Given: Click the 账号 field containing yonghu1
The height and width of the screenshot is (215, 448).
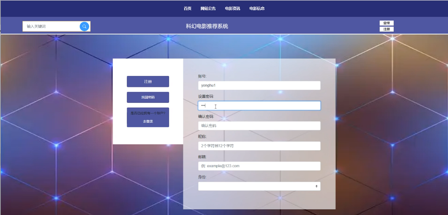Looking at the screenshot, I should pyautogui.click(x=259, y=86).
